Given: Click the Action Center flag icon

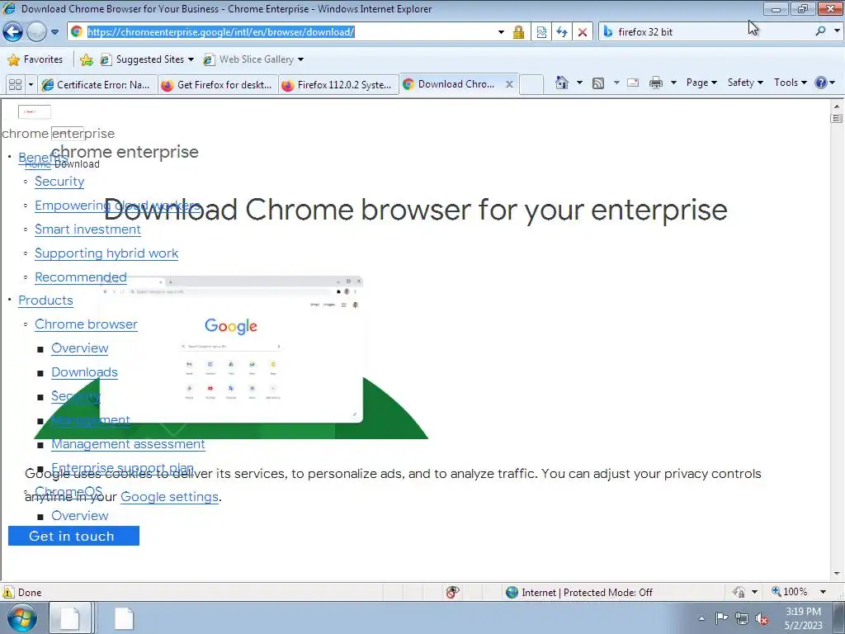Looking at the screenshot, I should click(x=721, y=618).
